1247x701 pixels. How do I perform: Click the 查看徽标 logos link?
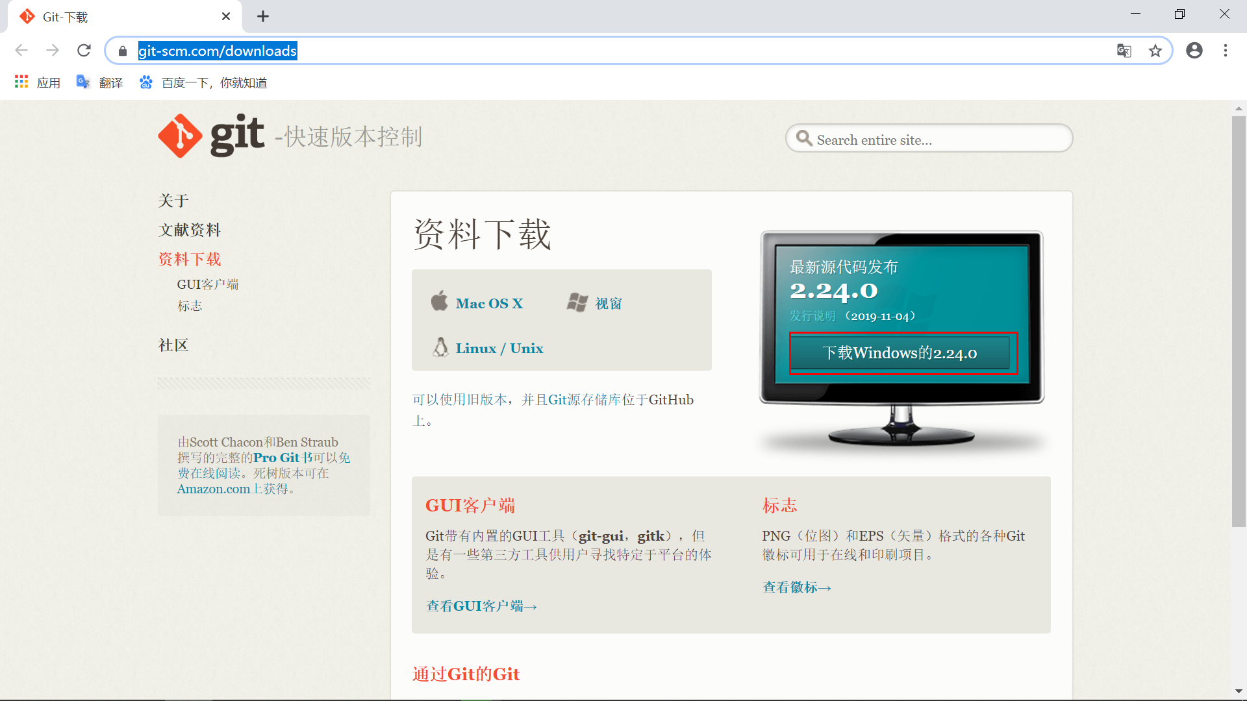[796, 587]
